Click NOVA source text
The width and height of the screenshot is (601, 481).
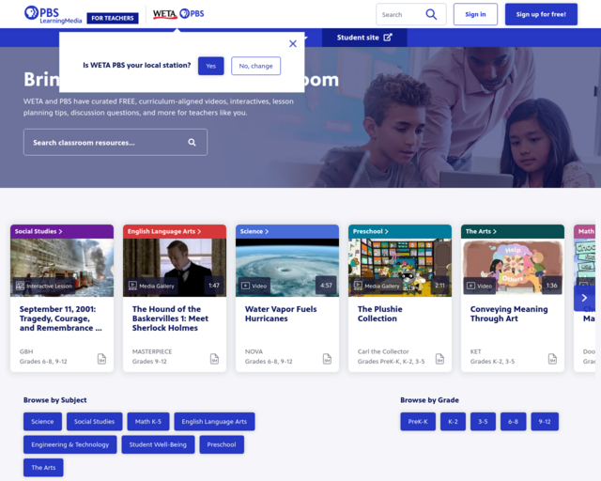254,351
